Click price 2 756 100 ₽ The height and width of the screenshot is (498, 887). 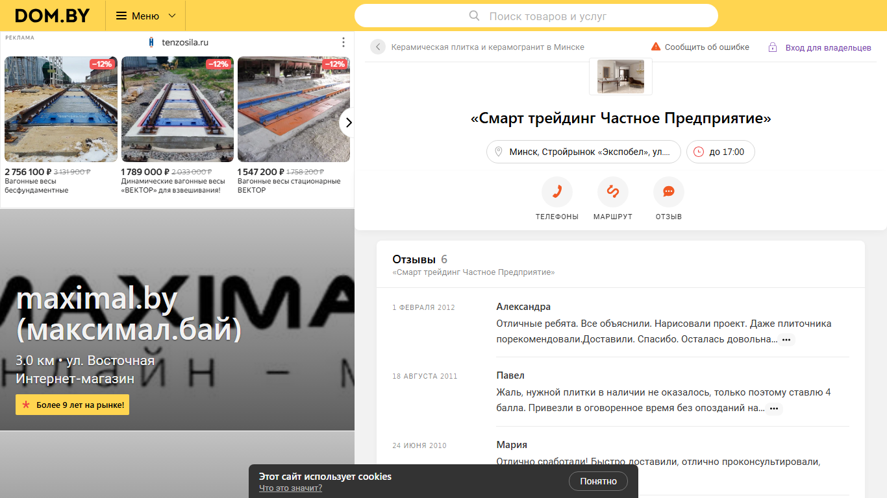tap(27, 172)
